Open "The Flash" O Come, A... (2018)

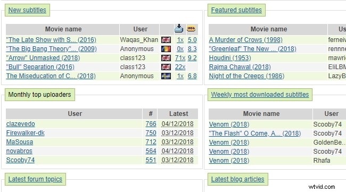[255, 133]
